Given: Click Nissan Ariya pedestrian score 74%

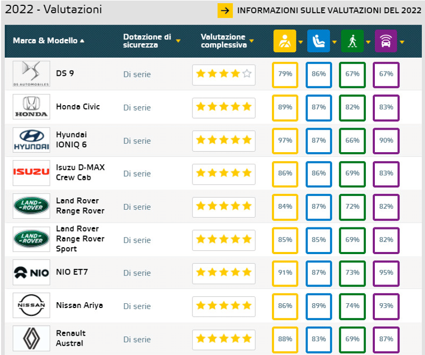Looking at the screenshot, I should pyautogui.click(x=352, y=307).
